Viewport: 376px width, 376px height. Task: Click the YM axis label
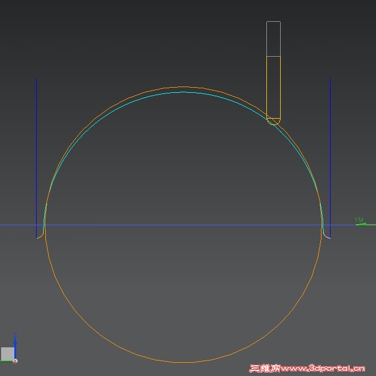[x=358, y=220]
